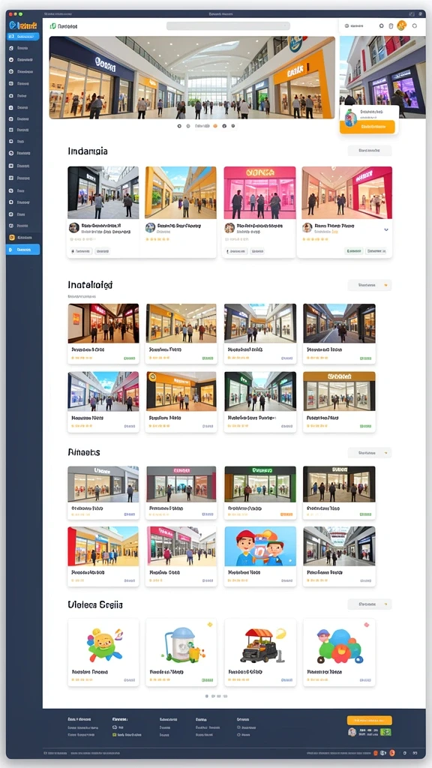
Task: Select the highlighted blue item at sidebar bottom
Action: click(x=23, y=249)
